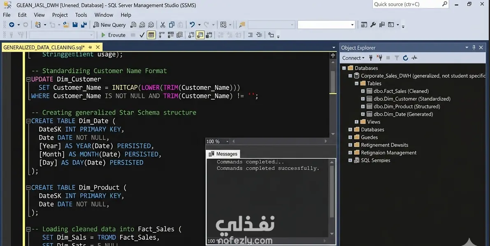The image size is (490, 246).
Task: Collapse the UPDATE Dim_Customer code block
Action: (x=28, y=79)
